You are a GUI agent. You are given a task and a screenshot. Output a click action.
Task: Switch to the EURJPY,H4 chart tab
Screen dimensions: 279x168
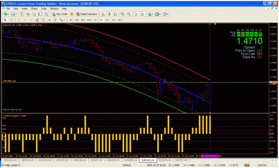(165, 160)
